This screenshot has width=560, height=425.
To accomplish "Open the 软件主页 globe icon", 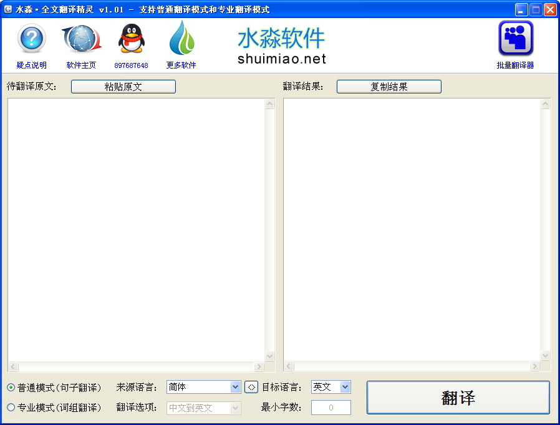I will pyautogui.click(x=82, y=39).
